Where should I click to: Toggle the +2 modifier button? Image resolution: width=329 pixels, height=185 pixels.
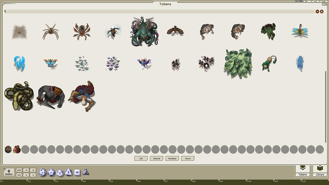[26, 170]
